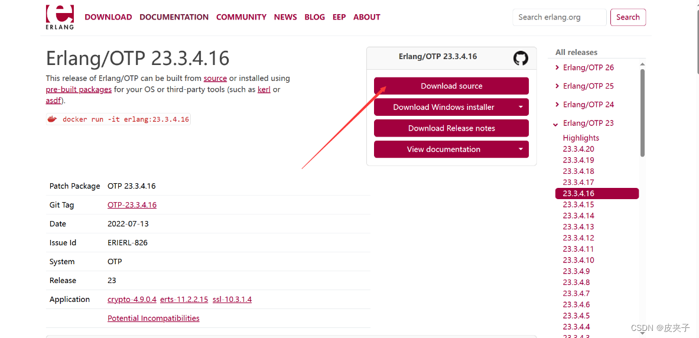
Task: Select release 23.3.4.6
Action: pos(577,304)
